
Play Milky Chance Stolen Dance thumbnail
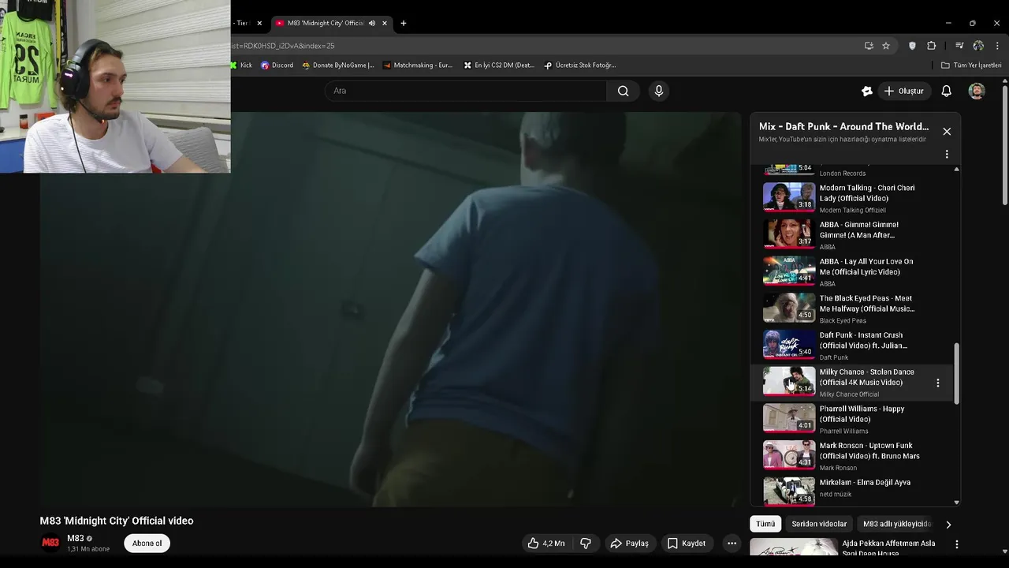tap(789, 381)
